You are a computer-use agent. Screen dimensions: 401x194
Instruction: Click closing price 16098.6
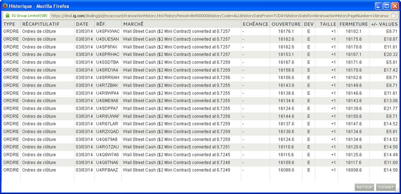coord(354,170)
